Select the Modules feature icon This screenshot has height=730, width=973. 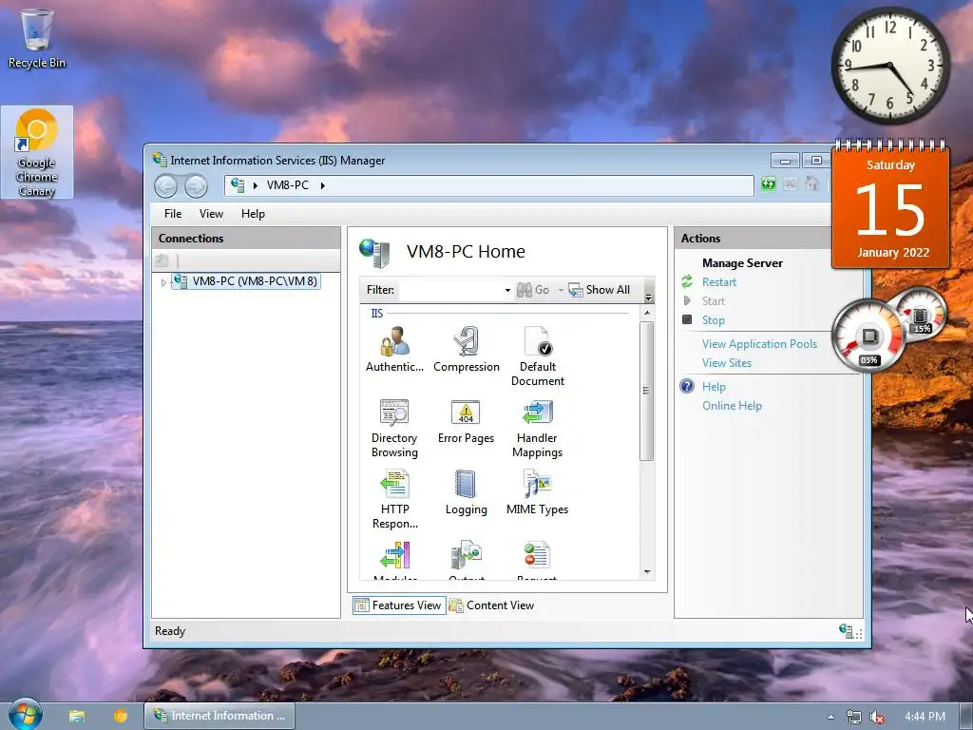[x=394, y=561]
